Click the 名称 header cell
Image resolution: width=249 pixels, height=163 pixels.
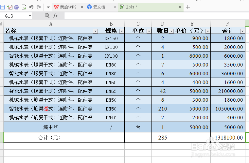(51, 31)
